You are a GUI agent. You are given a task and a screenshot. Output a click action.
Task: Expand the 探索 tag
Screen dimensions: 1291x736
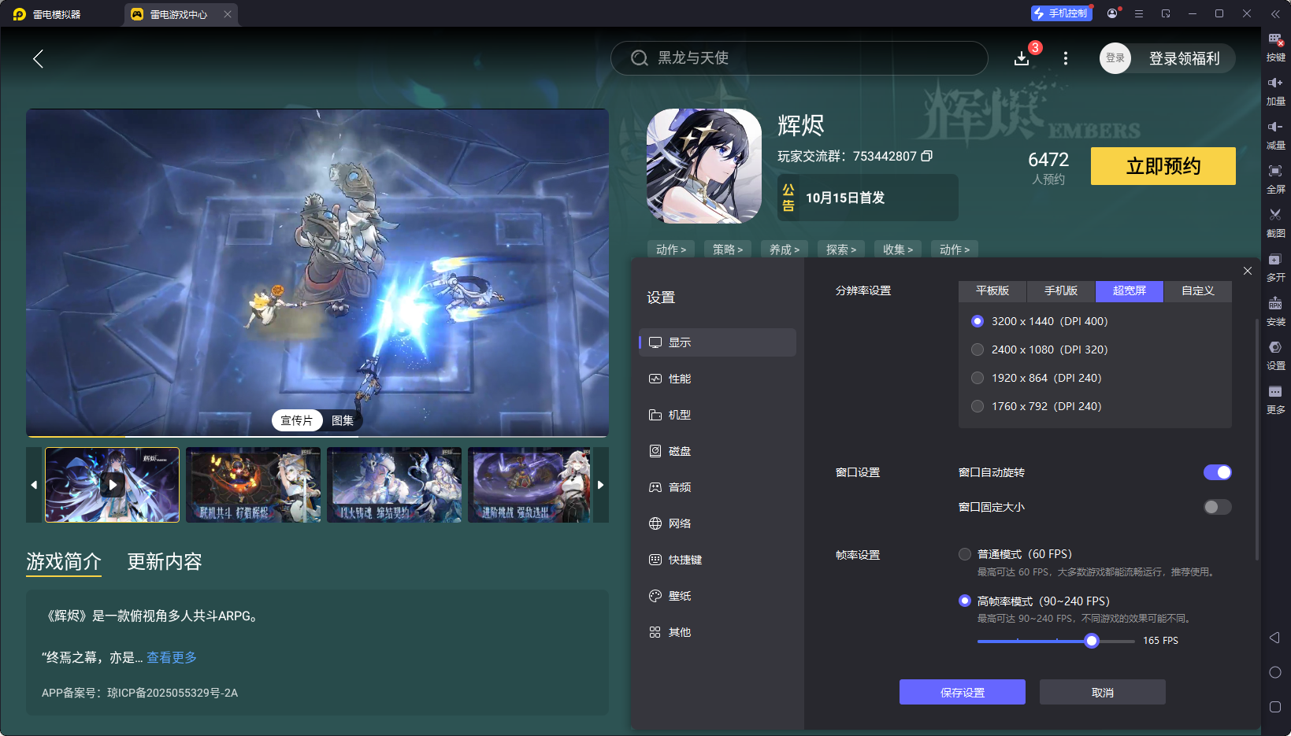(x=841, y=250)
